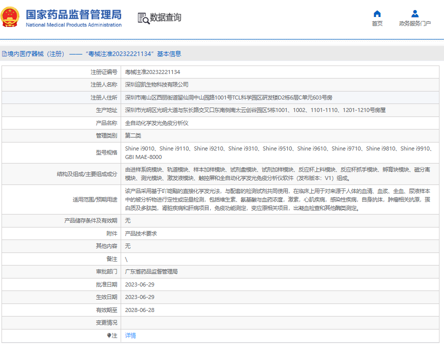Click the 管理类别 row label
Screen dimensions: 444x346
coord(107,136)
